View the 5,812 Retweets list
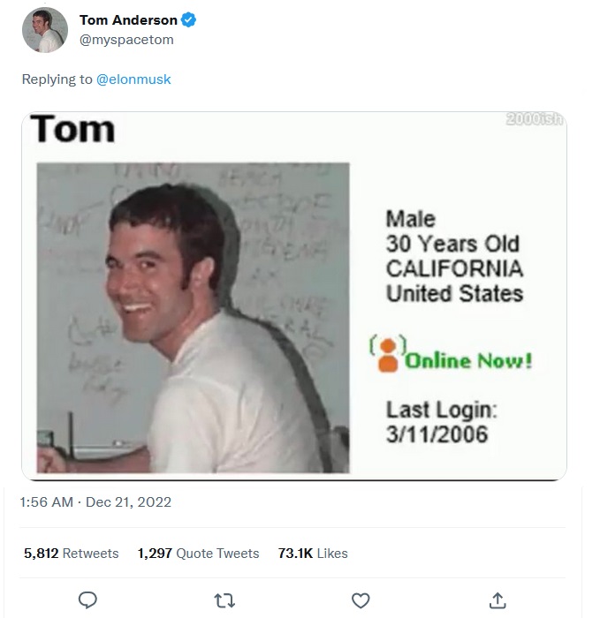 tap(71, 554)
